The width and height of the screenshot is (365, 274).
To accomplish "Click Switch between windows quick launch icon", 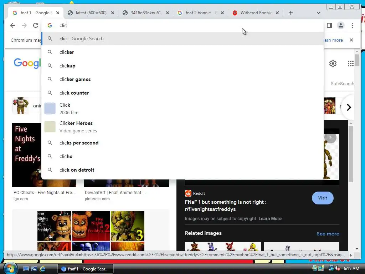I will tap(34, 269).
